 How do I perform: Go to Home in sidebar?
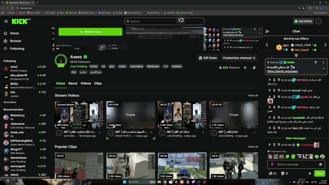click(x=14, y=33)
